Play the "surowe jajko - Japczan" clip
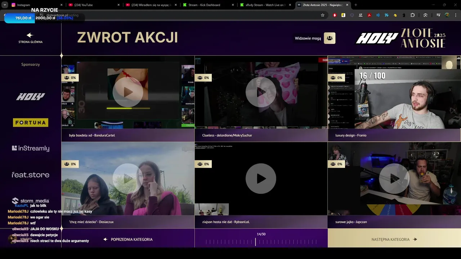Screen dimensions: 461x259 [394, 178]
